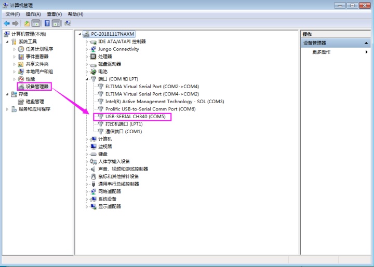Open the 操作(A) menu
This screenshot has height=267, width=374.
(33, 15)
